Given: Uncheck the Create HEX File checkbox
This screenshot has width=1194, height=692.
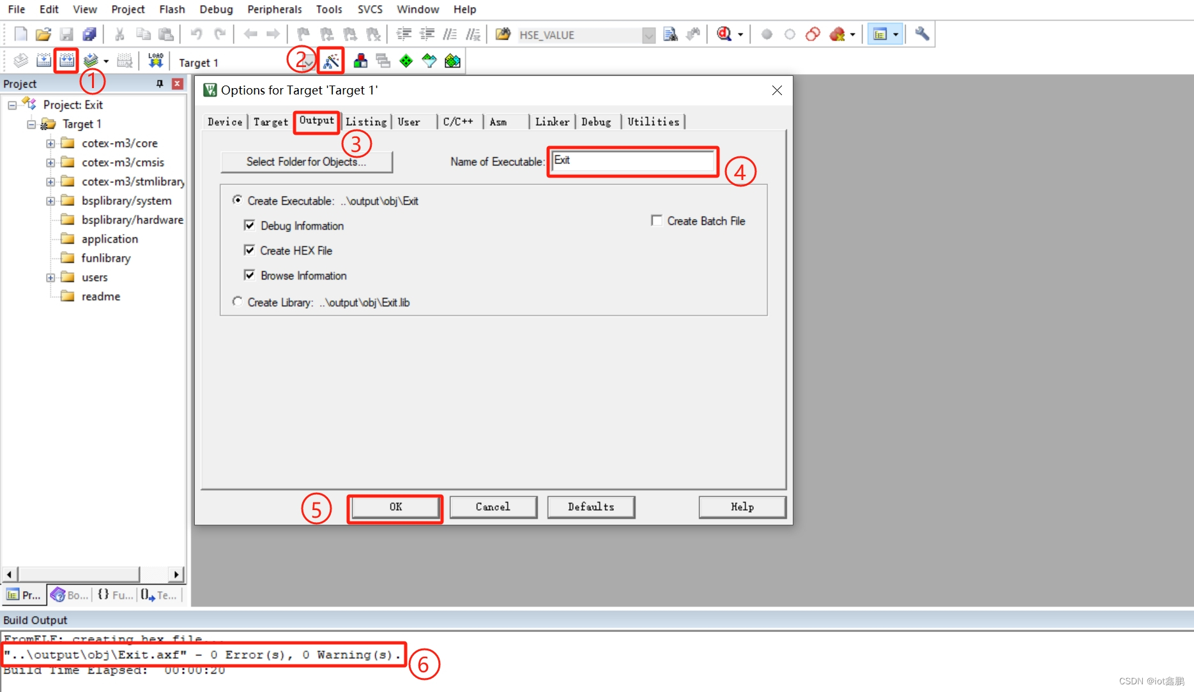Looking at the screenshot, I should pos(249,250).
